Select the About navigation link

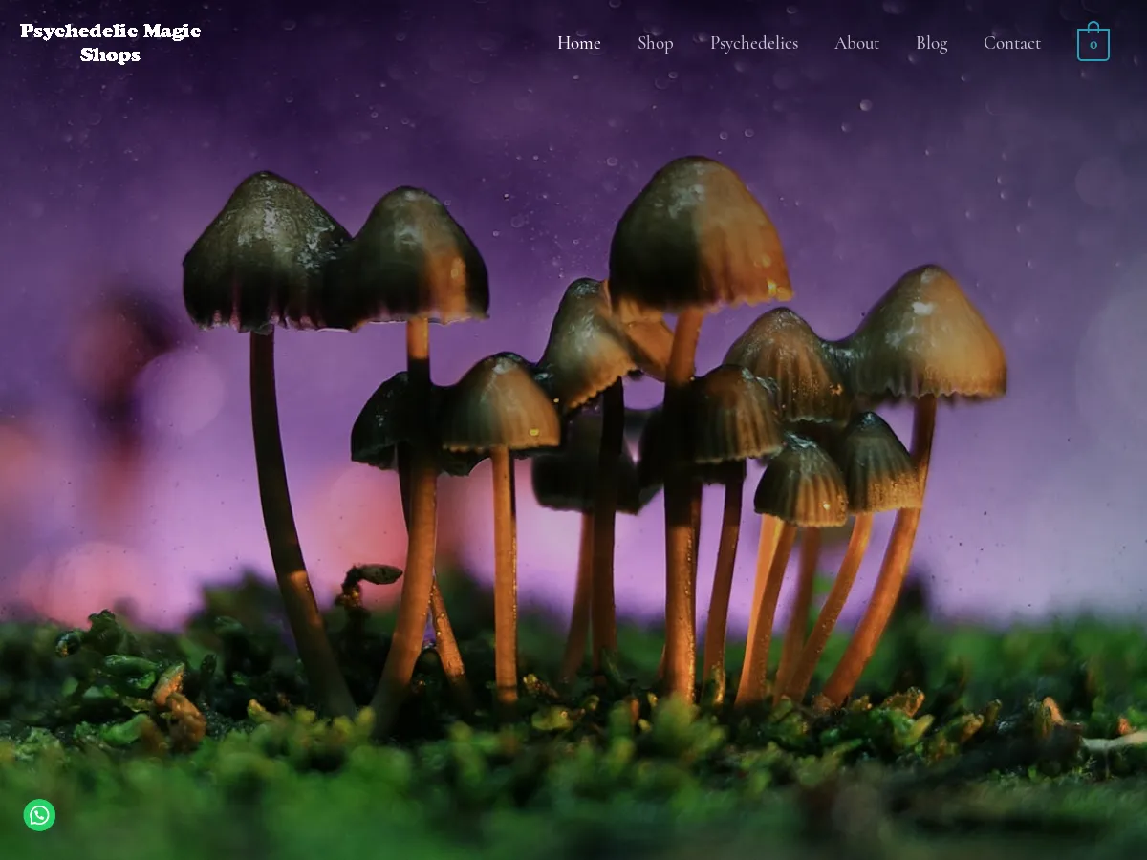coord(856,43)
